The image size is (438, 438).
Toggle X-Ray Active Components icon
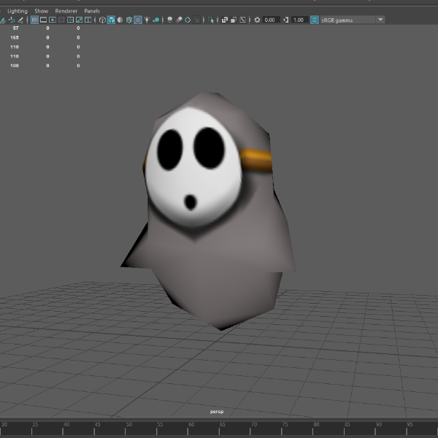click(x=234, y=20)
